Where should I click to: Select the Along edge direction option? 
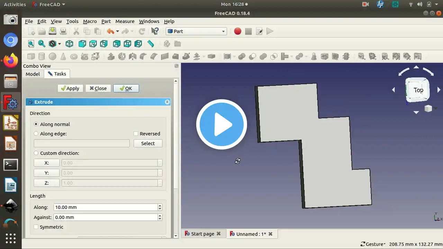coord(36,133)
